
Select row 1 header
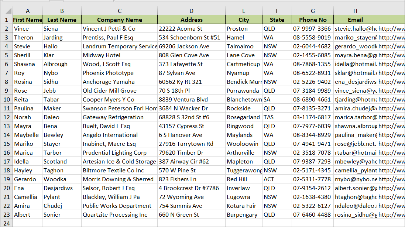point(6,20)
